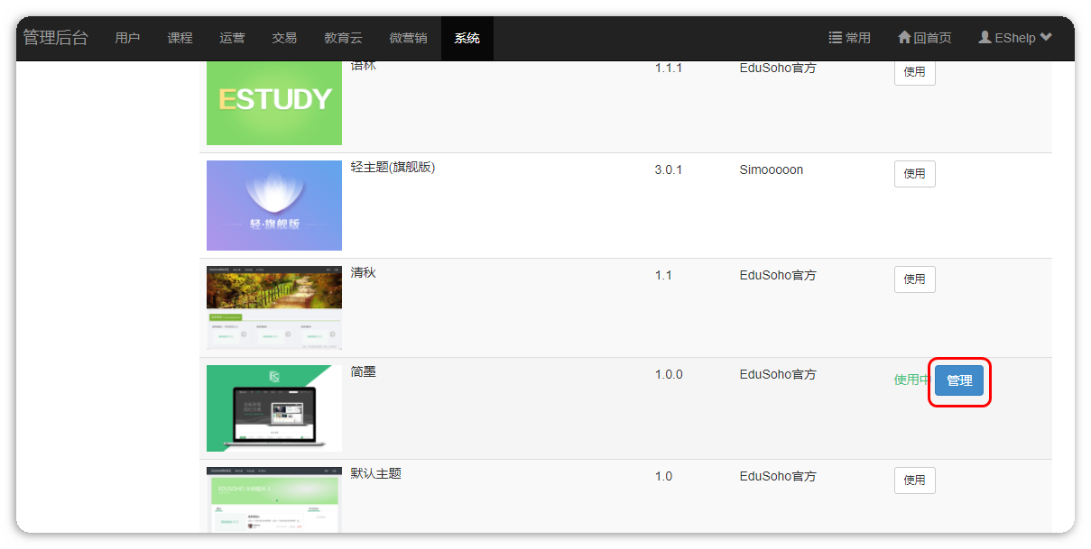Click the 管理后台 brand link
The height and width of the screenshot is (549, 1091).
55,38
